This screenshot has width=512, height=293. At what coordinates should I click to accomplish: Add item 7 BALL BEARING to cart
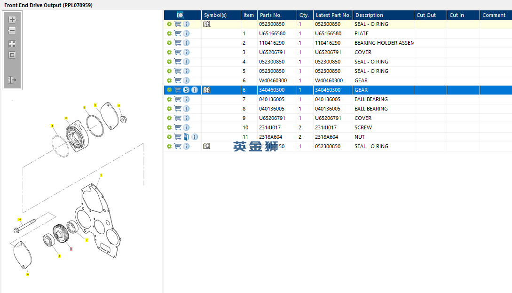(178, 99)
